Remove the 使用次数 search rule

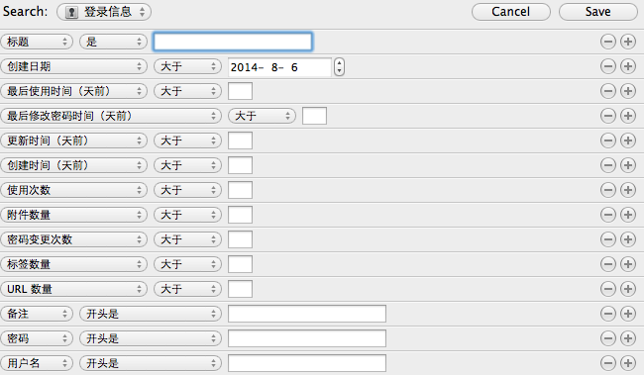(608, 190)
